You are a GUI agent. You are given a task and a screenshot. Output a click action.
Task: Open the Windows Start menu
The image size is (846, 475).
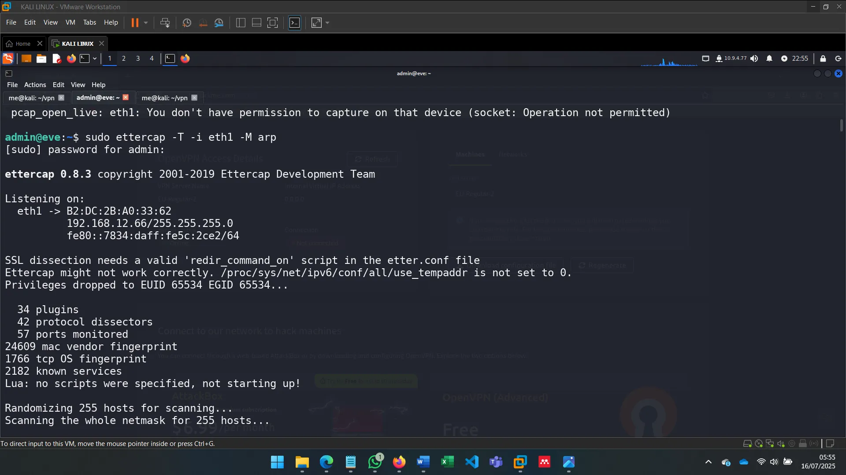tap(277, 463)
